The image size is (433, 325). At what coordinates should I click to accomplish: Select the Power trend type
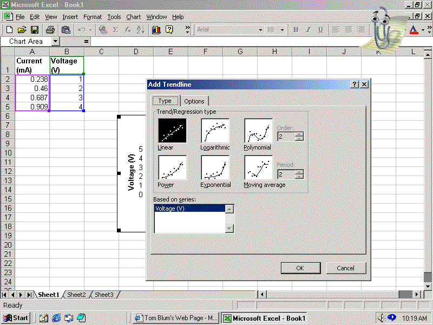(x=172, y=167)
